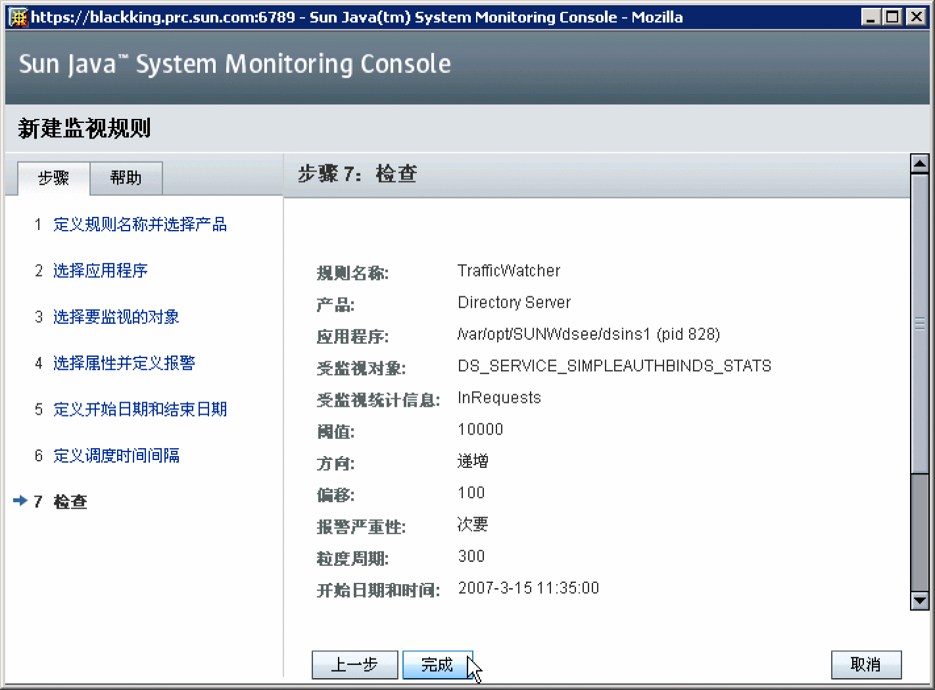The height and width of the screenshot is (690, 935).
Task: Click the product value Directory Server
Action: (514, 302)
